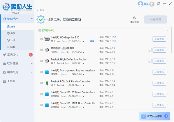Click the wrench icon for 英特尔(R) 显示器音频
Image resolution: width=174 pixels, height=122 pixels.
[150, 50]
